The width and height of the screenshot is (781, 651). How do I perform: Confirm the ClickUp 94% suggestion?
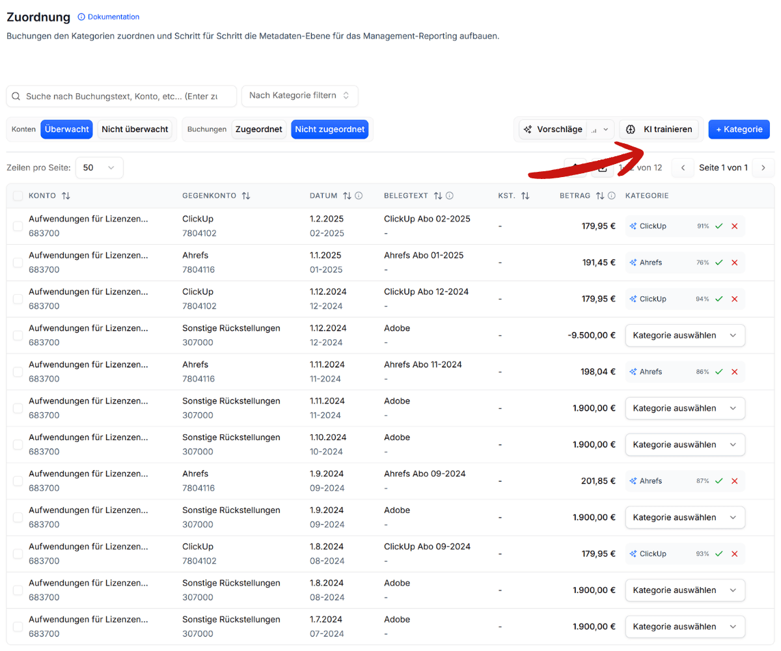[x=719, y=299]
